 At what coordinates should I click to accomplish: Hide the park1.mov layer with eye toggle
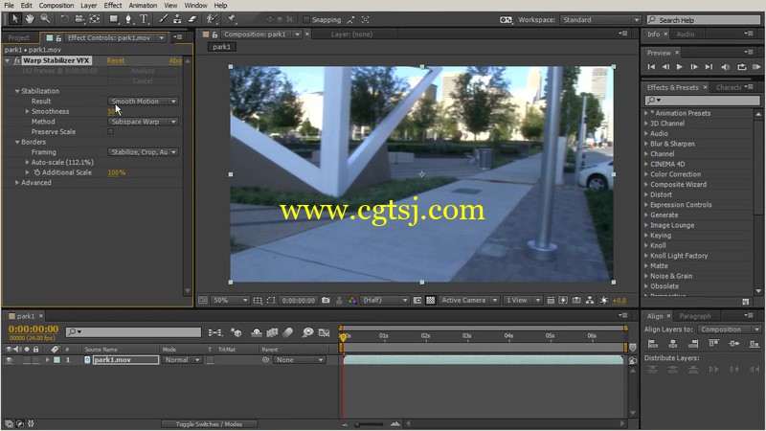pyautogui.click(x=9, y=360)
